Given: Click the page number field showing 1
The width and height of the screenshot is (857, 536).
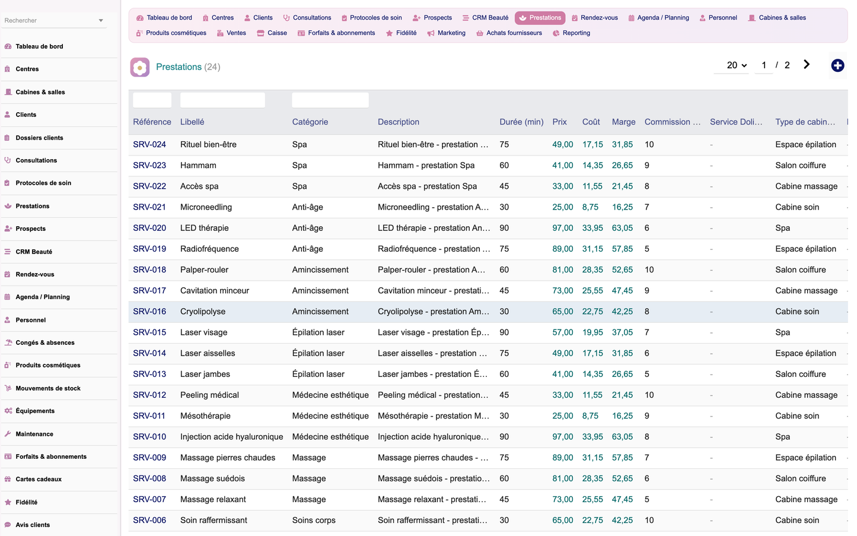Looking at the screenshot, I should (764, 65).
